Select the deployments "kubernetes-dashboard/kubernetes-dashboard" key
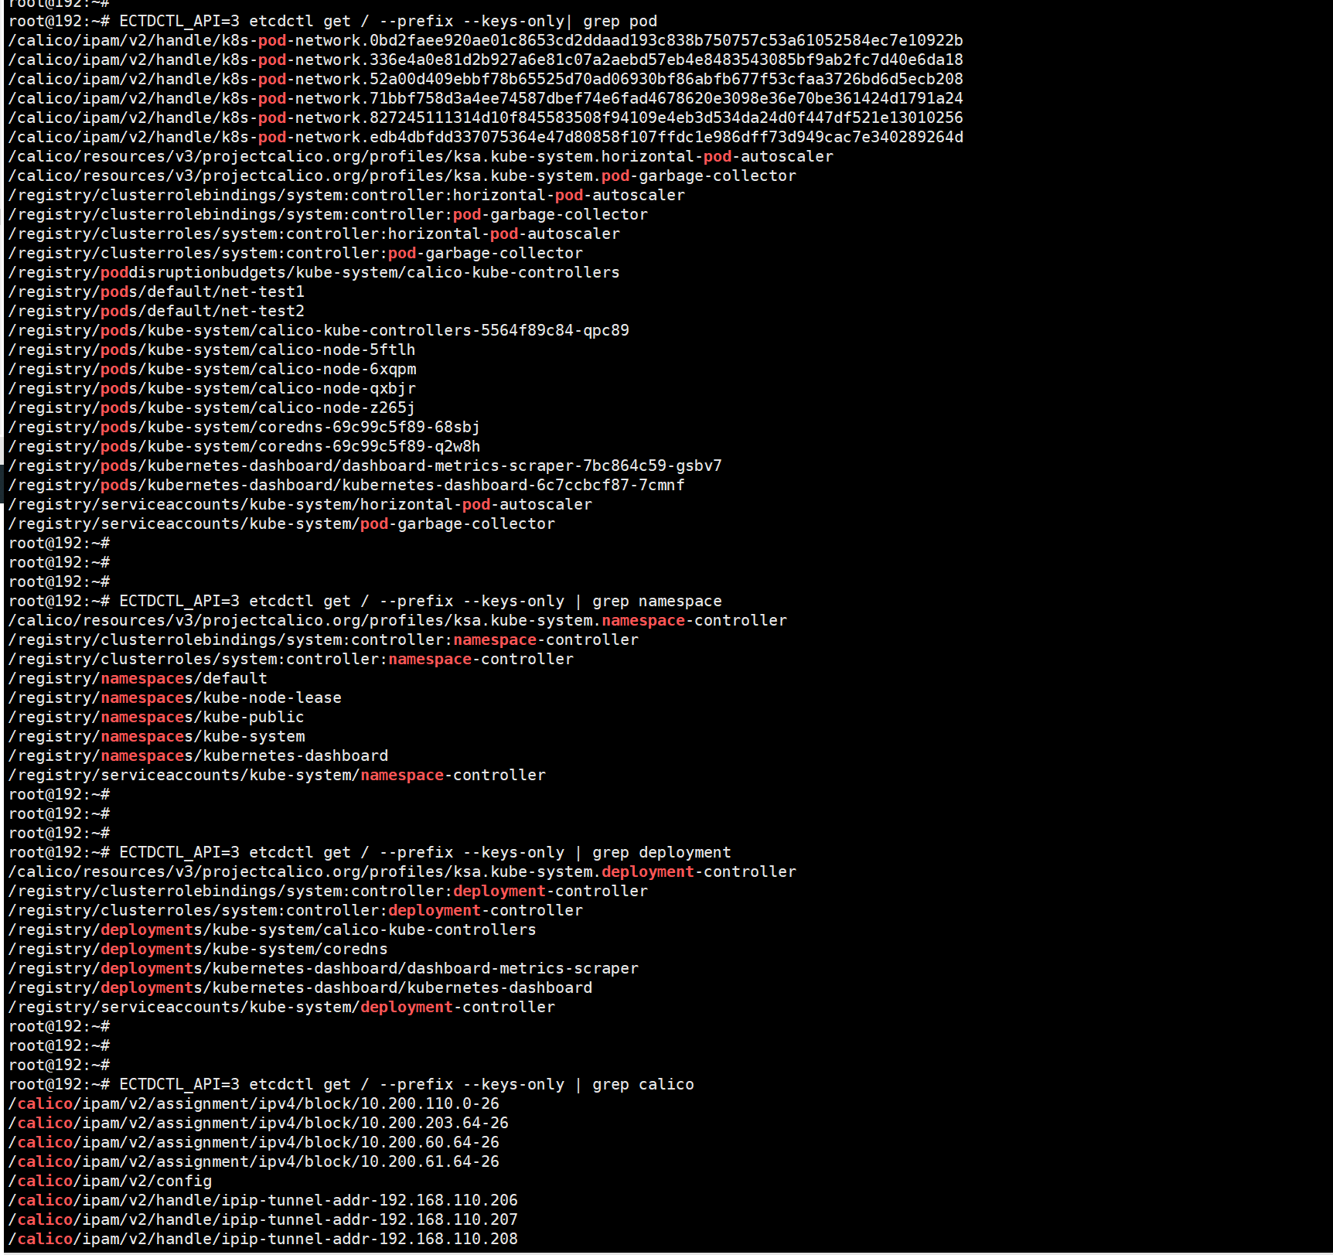The image size is (1333, 1255). 300,987
